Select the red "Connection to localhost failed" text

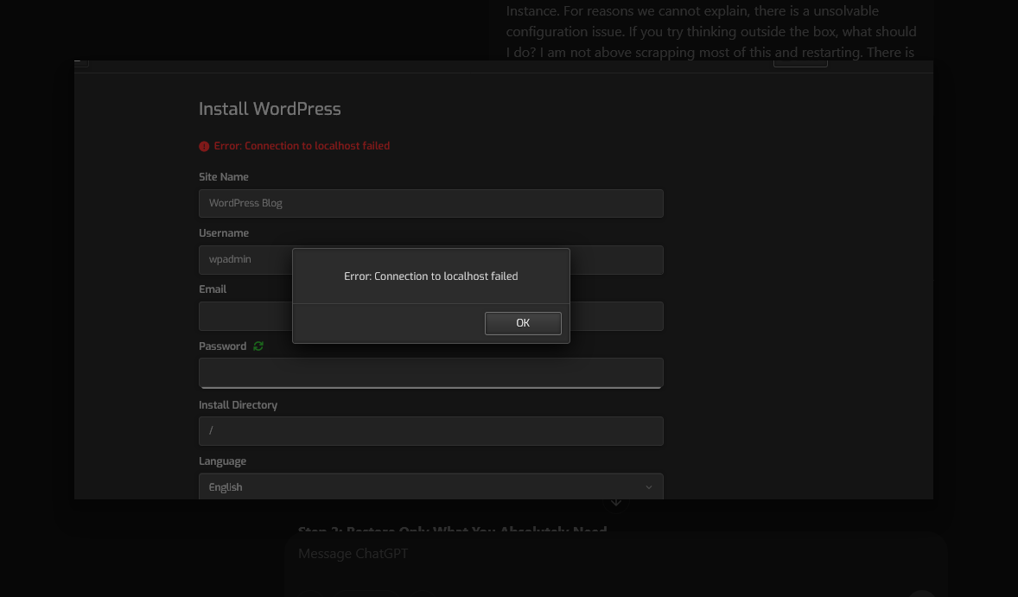302,146
